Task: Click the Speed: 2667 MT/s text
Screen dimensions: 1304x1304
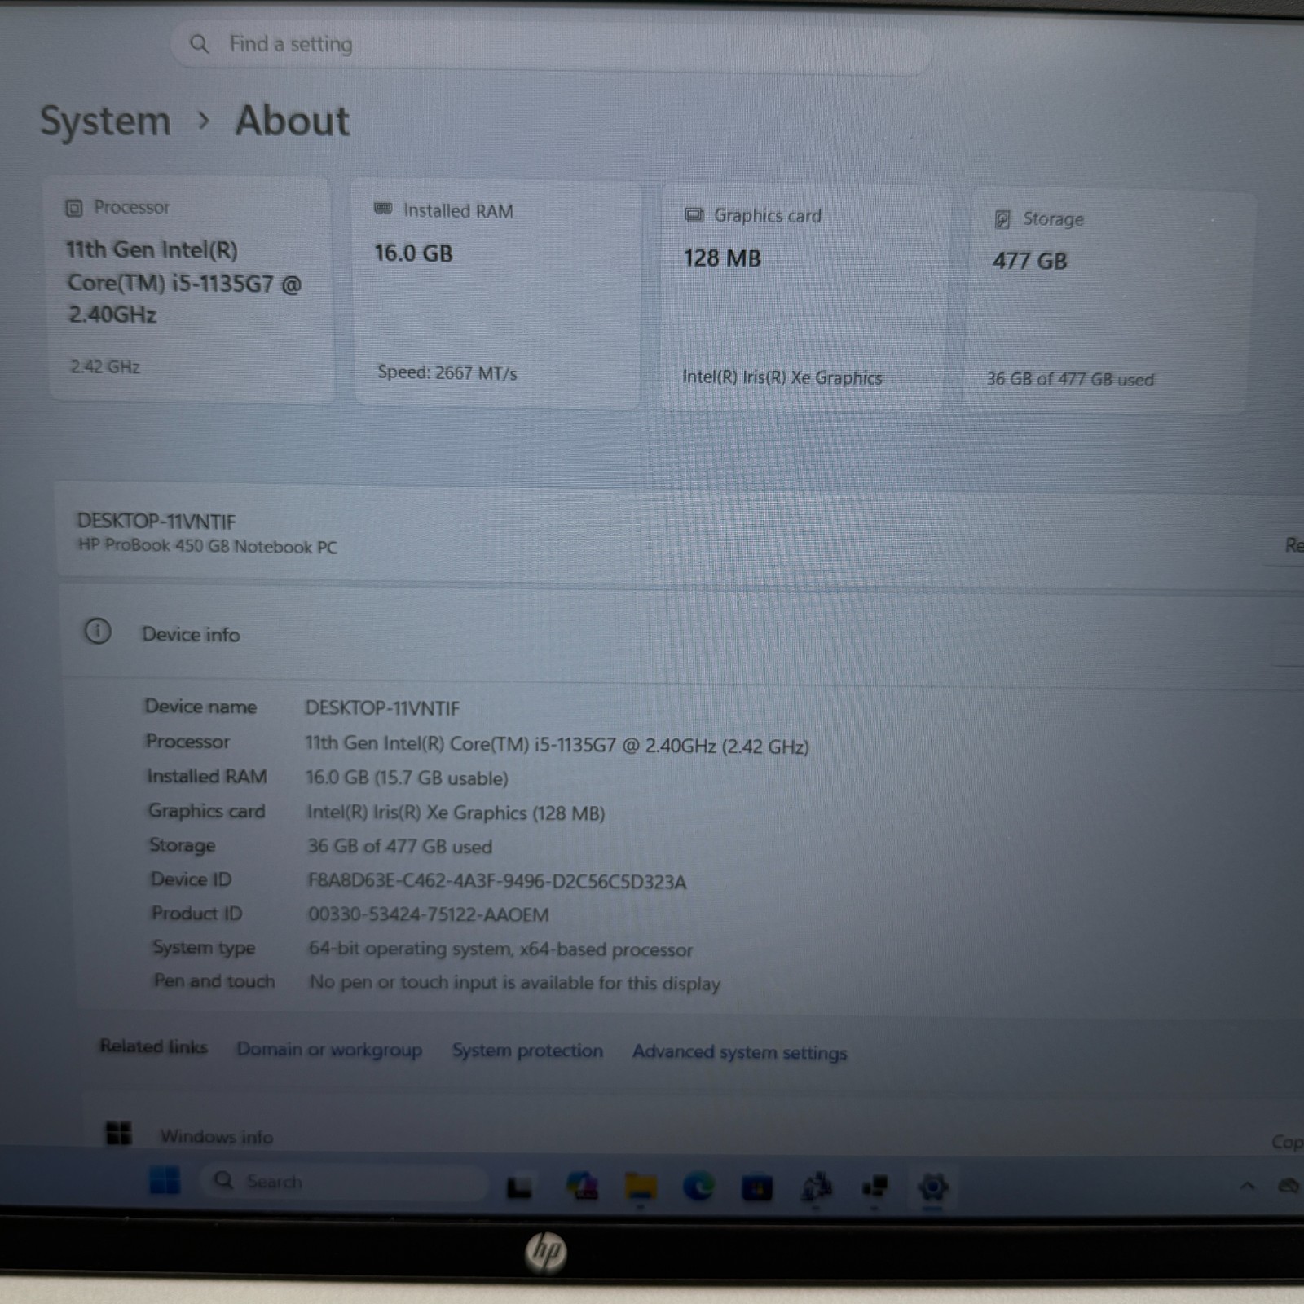Action: point(447,373)
